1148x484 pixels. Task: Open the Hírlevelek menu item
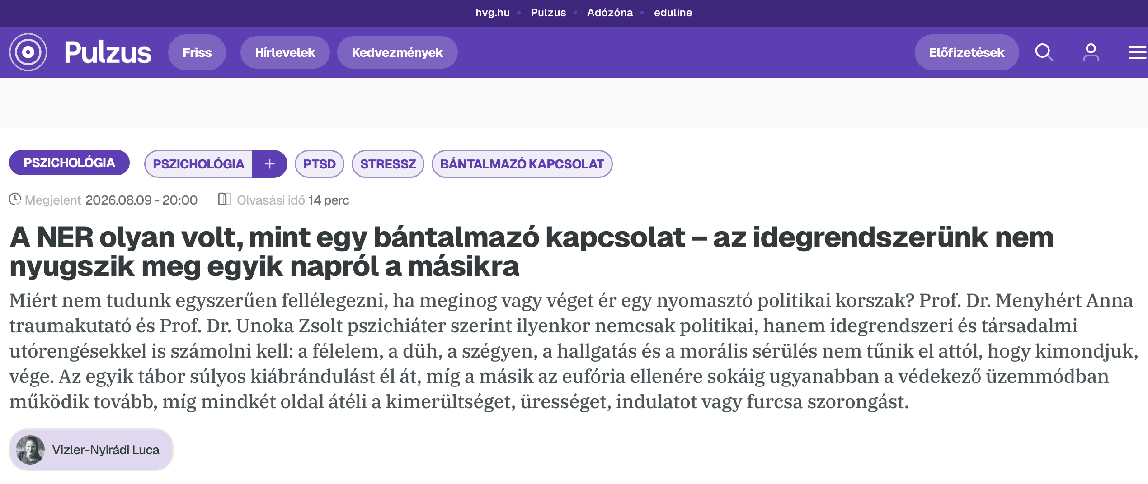coord(285,52)
